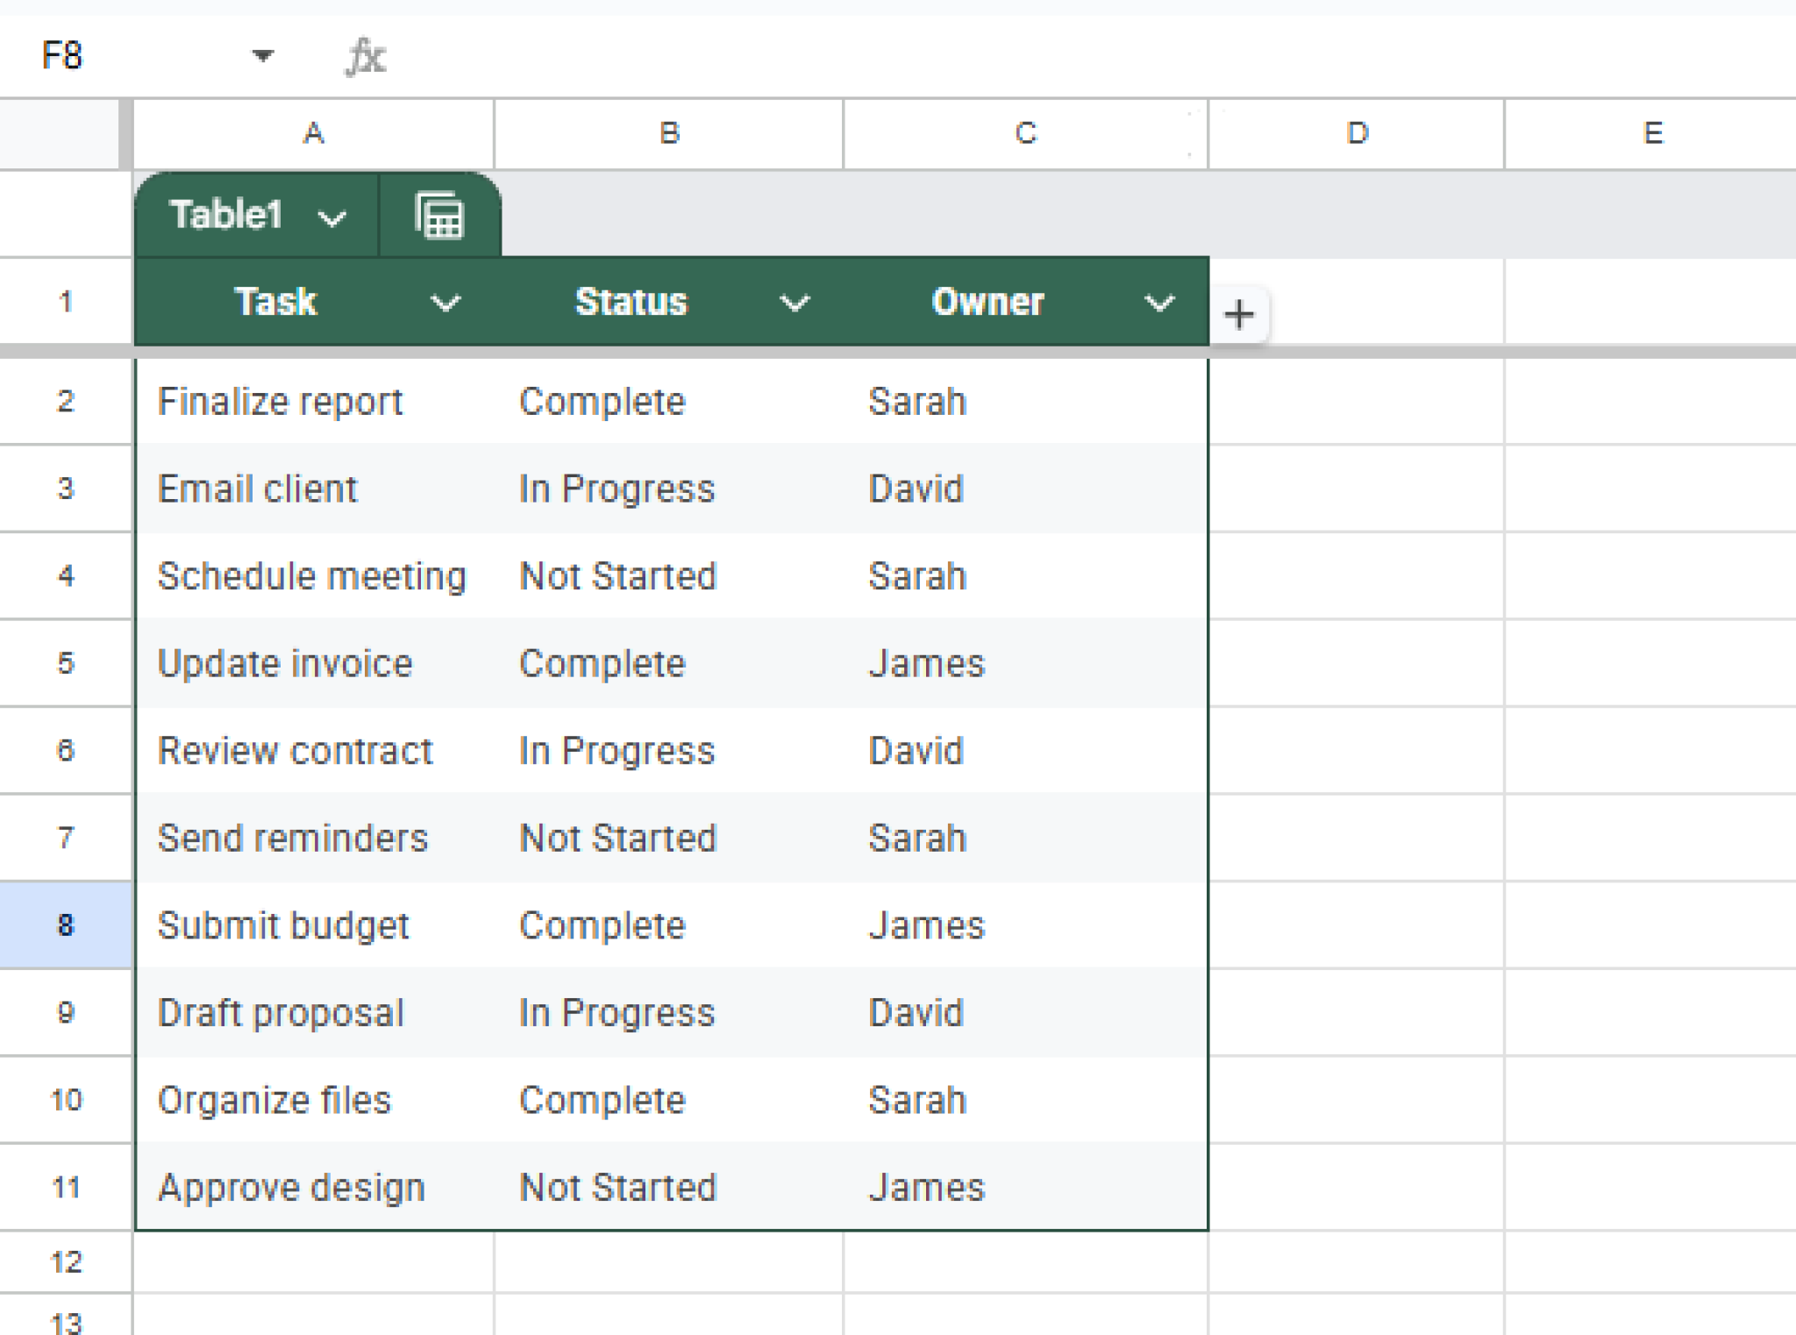Select the Status header cell
This screenshot has width=1796, height=1335.
631,303
